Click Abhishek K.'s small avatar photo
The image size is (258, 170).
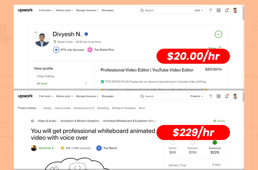[x=34, y=148]
